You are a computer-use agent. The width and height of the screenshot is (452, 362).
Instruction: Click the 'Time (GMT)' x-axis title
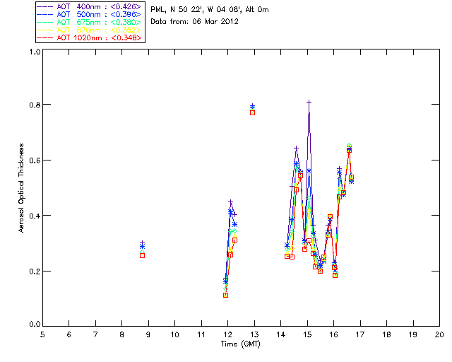coord(240,344)
